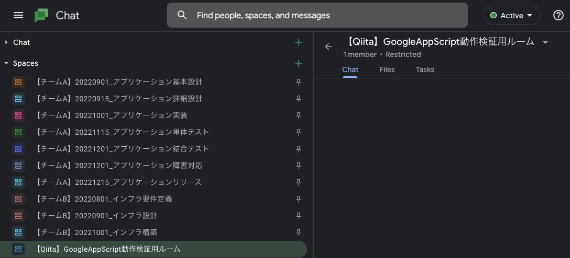Click the space icon for the Qiita room in sidebar

click(x=18, y=249)
